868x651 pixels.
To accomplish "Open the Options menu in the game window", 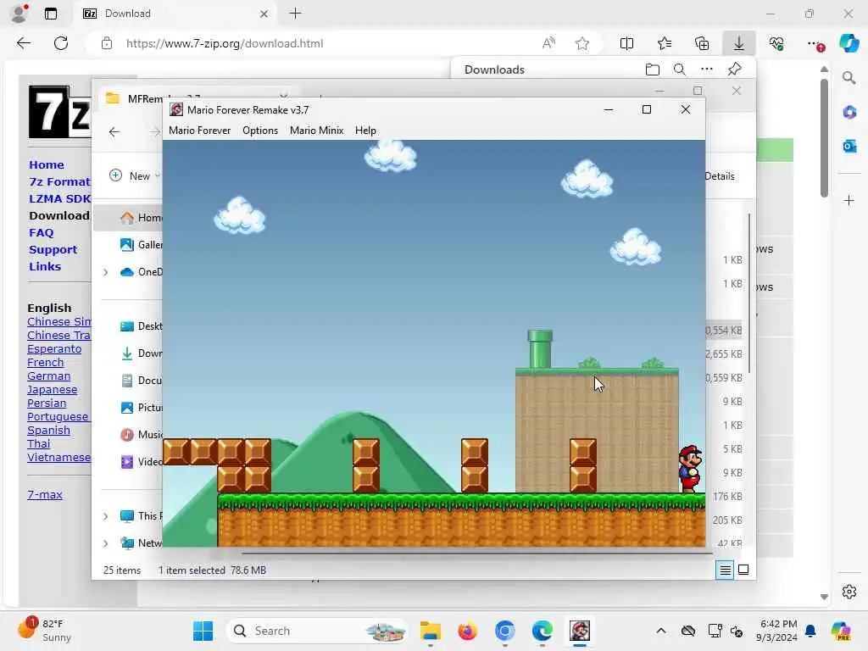I will (260, 131).
